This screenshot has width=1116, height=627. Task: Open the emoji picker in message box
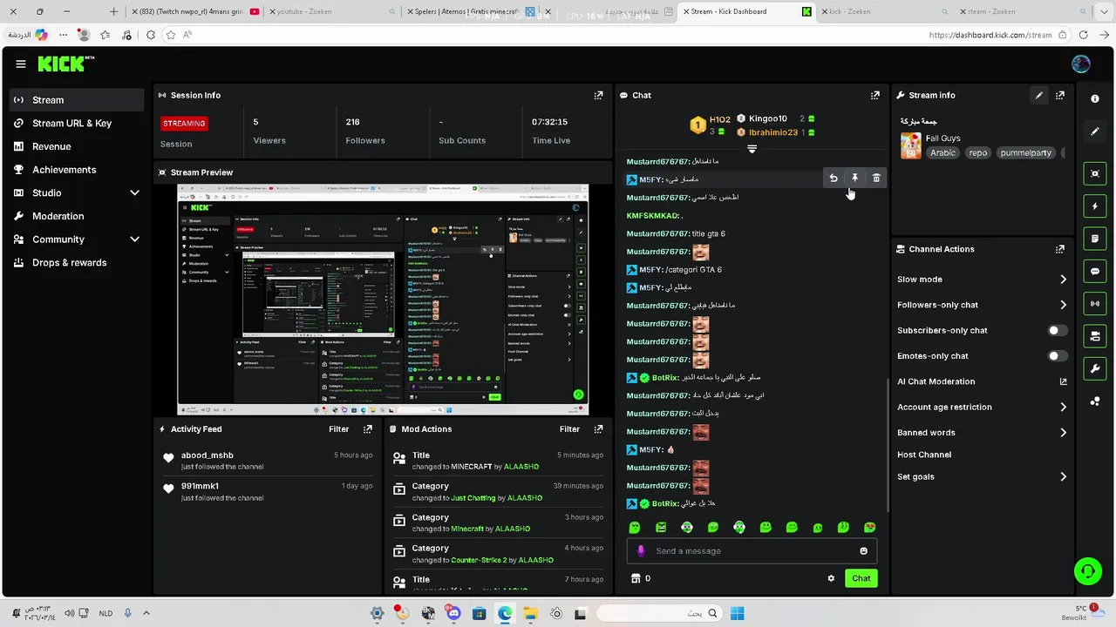[864, 551]
